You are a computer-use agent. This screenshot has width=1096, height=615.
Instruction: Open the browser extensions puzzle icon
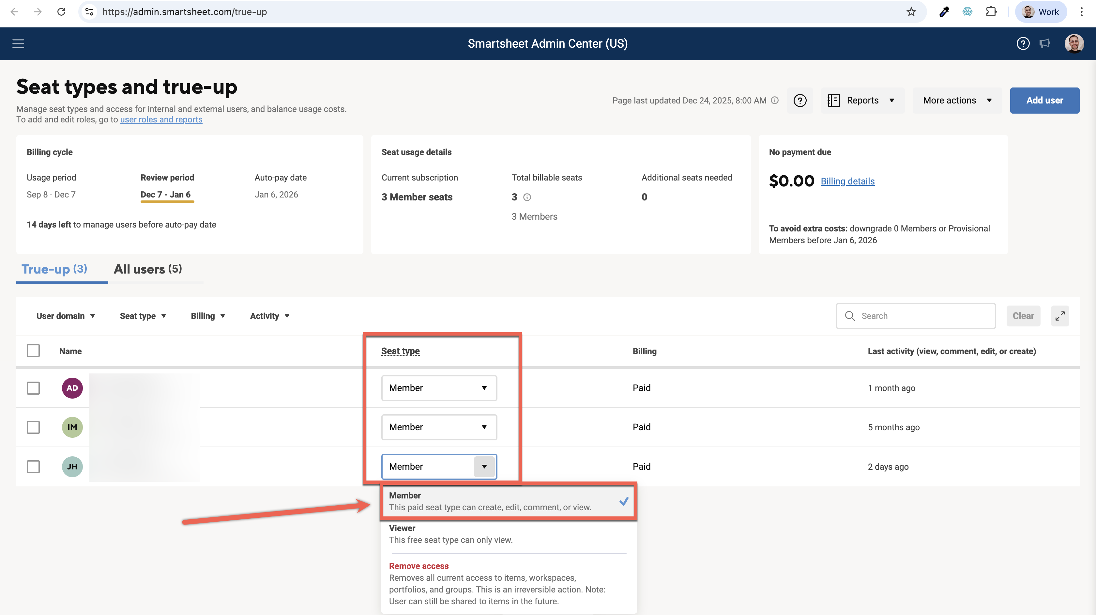click(991, 12)
